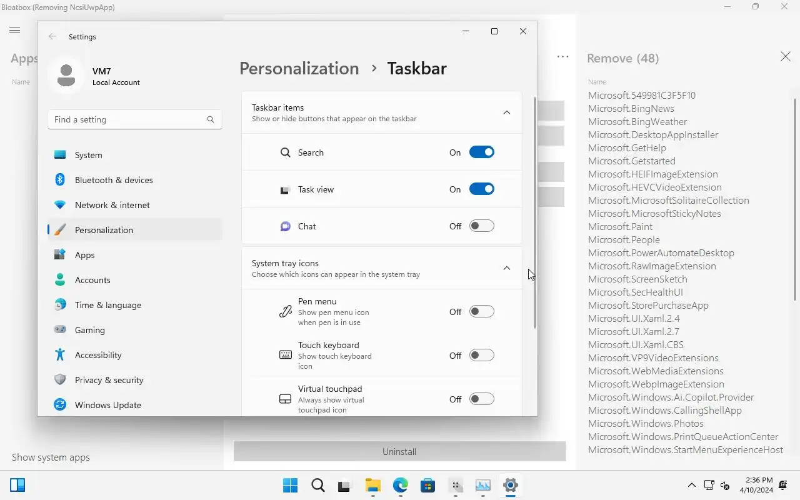
Task: Open Windows Start from the taskbar
Action: click(291, 485)
